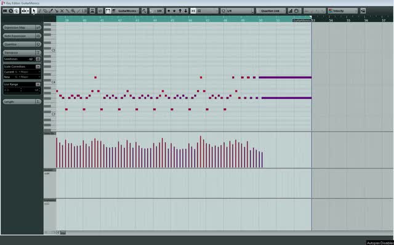The image size is (394, 245).
Task: Open the Velocity controller lane selector
Action: click(x=50, y=134)
